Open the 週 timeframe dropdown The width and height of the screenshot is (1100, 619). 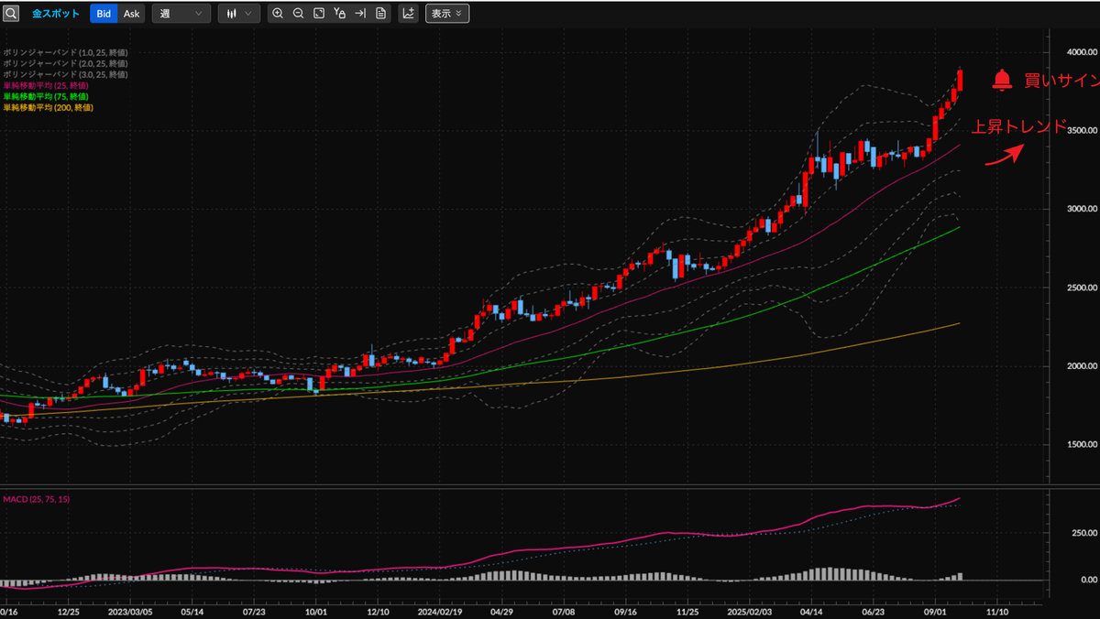click(x=181, y=14)
